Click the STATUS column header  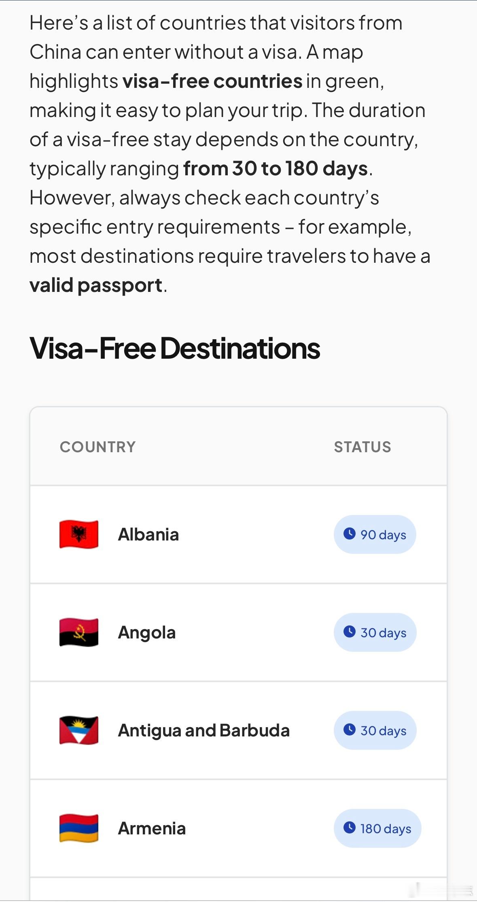click(363, 447)
